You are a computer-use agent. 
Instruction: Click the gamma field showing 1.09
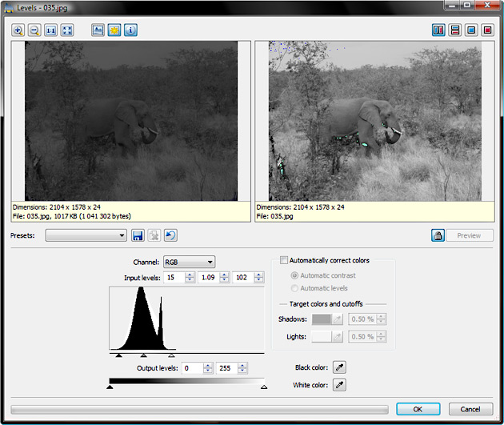pos(210,278)
